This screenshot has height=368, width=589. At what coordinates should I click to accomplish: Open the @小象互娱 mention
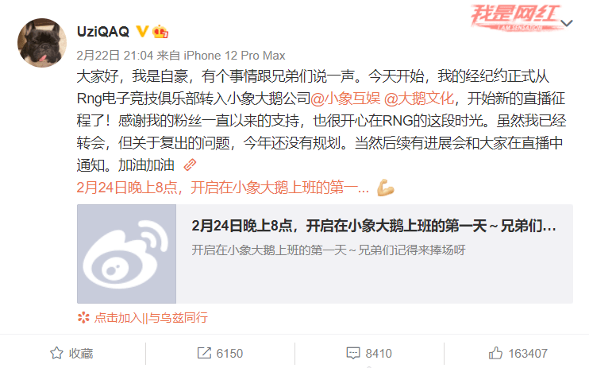[x=345, y=99]
